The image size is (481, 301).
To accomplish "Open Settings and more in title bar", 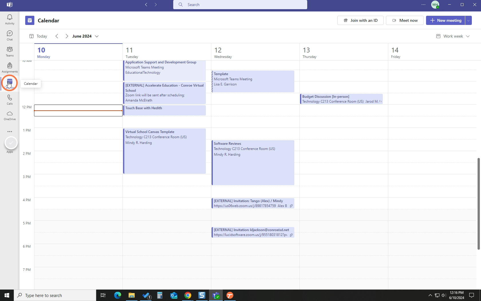I will click(423, 5).
